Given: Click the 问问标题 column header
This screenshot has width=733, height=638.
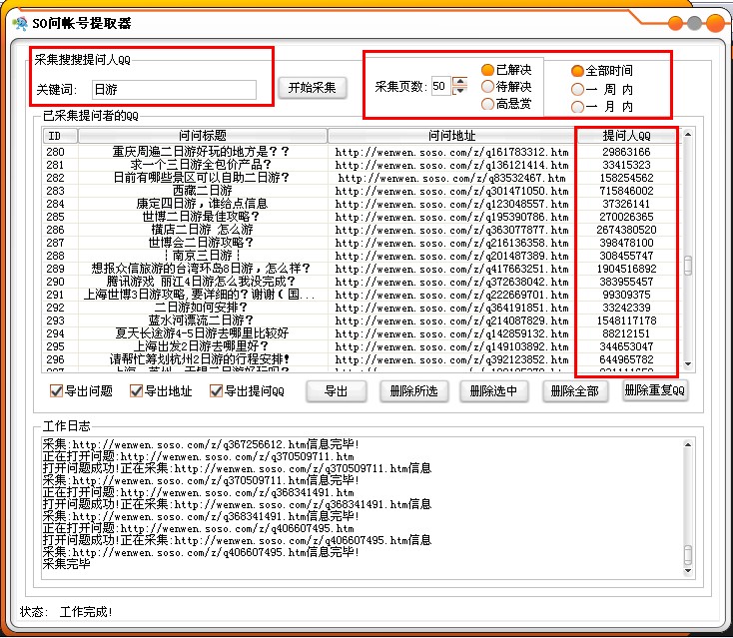Looking at the screenshot, I should pyautogui.click(x=203, y=136).
